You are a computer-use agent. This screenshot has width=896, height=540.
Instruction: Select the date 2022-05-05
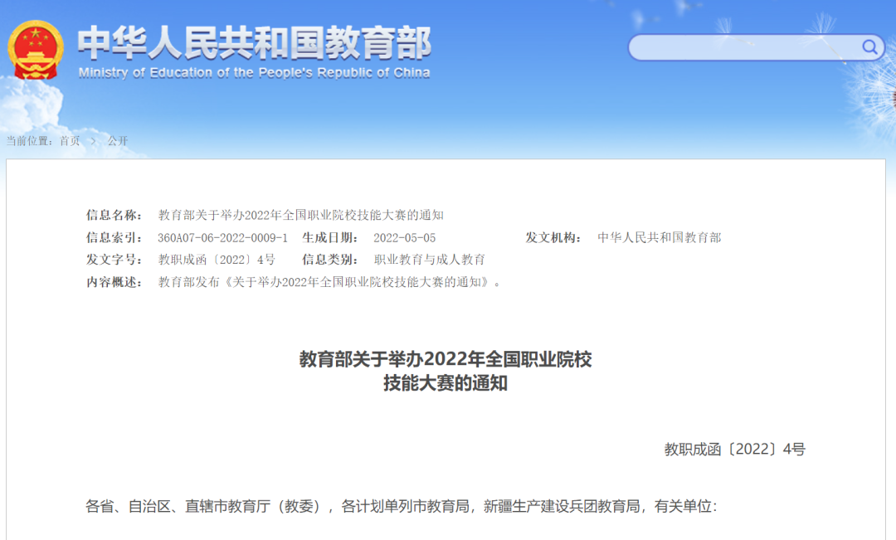[405, 238]
